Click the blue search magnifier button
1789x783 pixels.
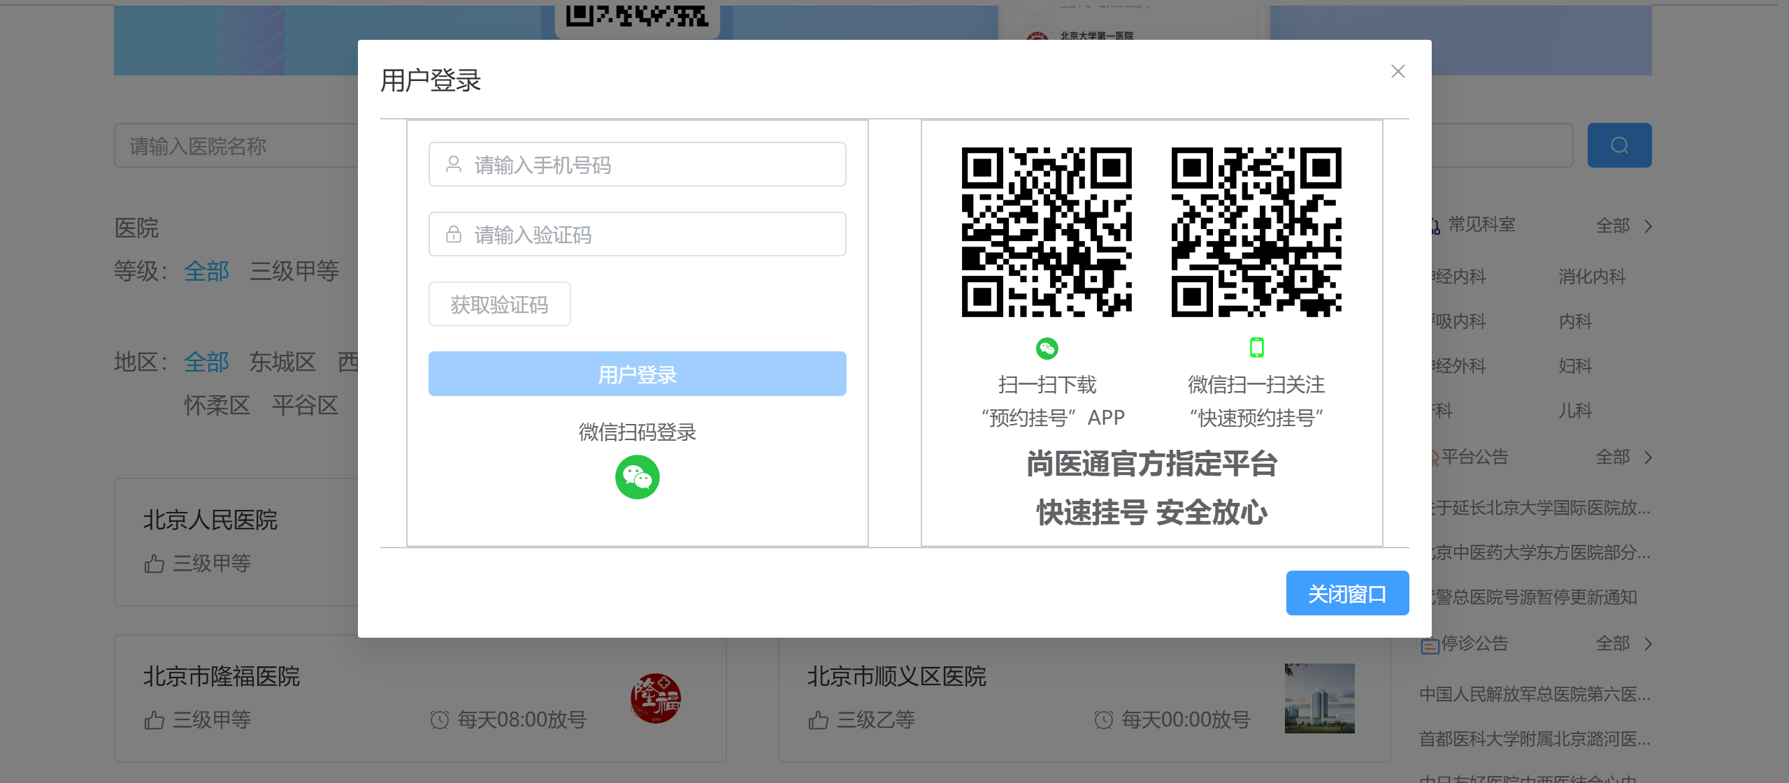click(1619, 145)
